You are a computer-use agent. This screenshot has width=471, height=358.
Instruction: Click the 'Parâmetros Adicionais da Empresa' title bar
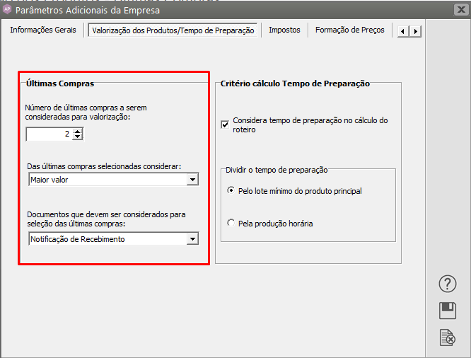pos(212,10)
